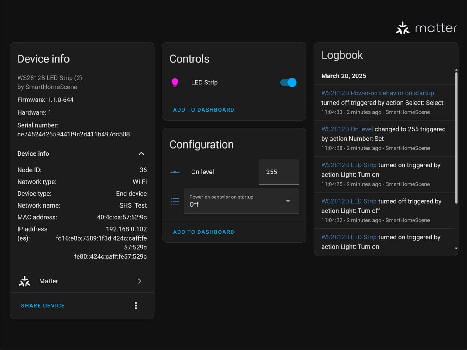
Task: Open WS2812B On level logbook link
Action: click(347, 129)
